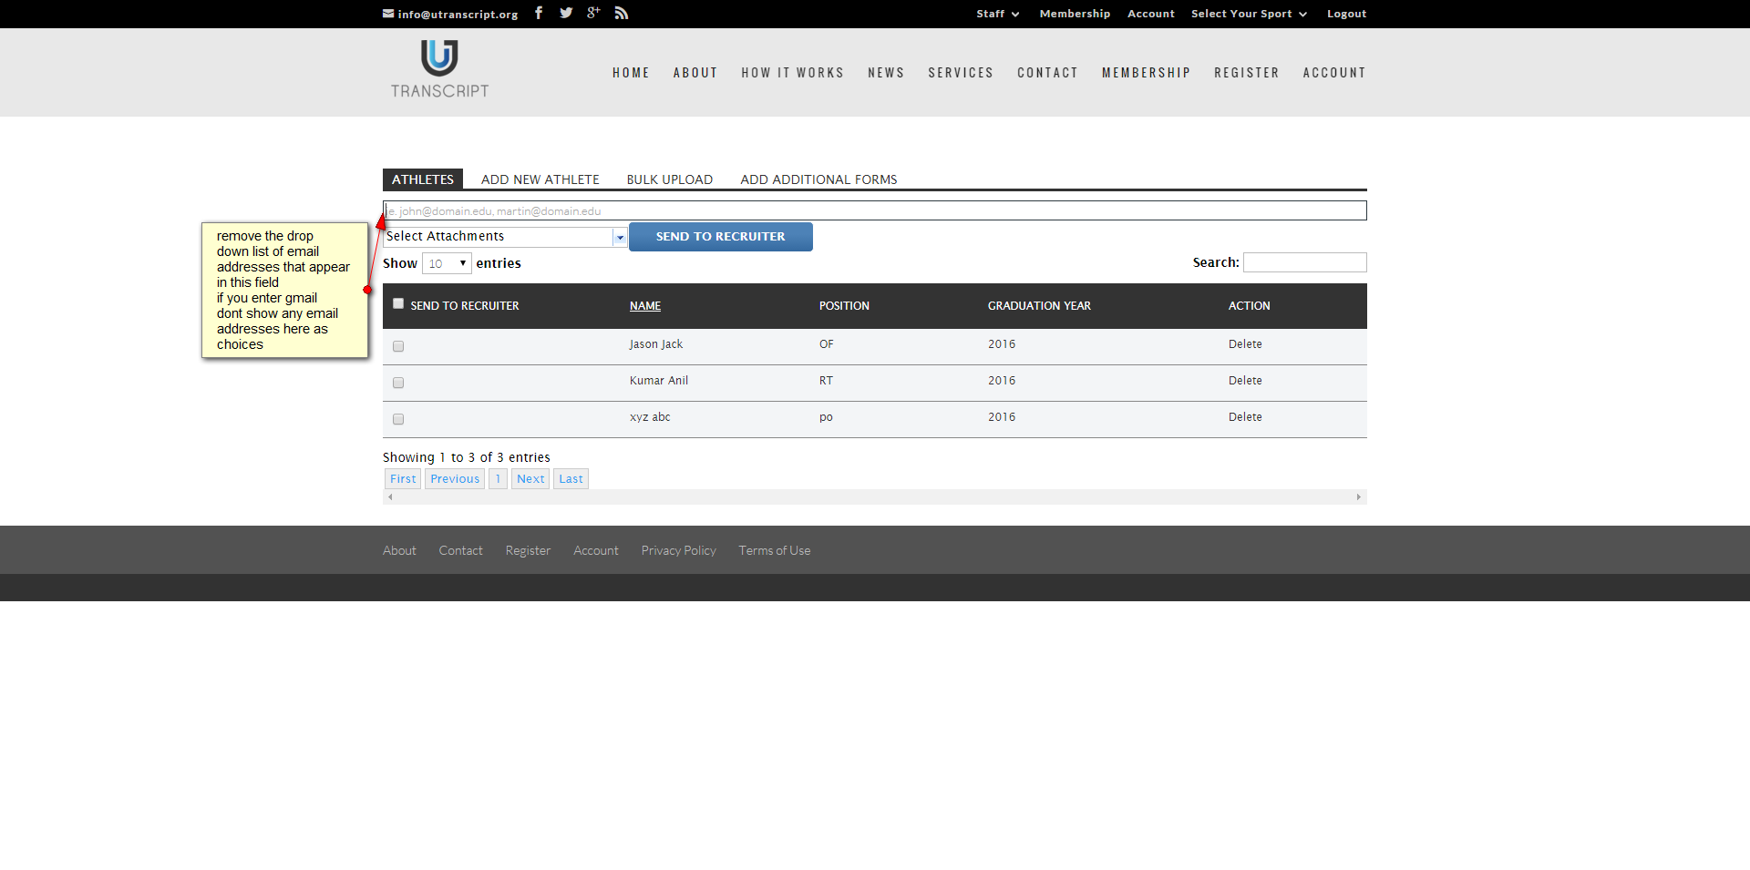Switch to ADD ADDITIONAL FORMS tab
This screenshot has width=1750, height=870.
pos(818,179)
